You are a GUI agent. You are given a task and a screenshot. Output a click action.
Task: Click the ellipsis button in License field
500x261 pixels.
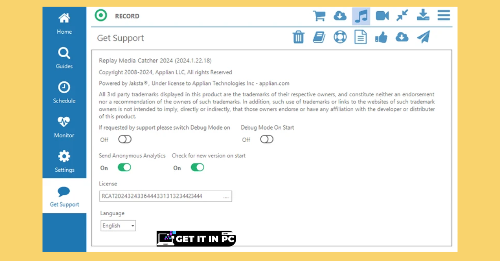(x=226, y=197)
